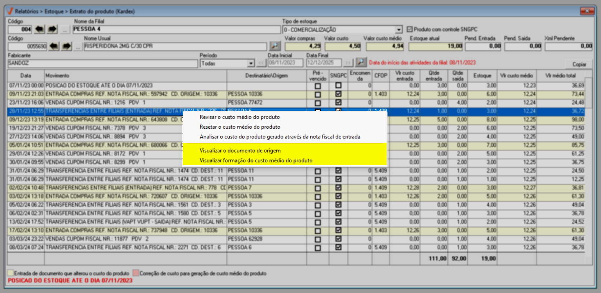Go to previous filial with left arrow
601x293 pixels.
39,29
